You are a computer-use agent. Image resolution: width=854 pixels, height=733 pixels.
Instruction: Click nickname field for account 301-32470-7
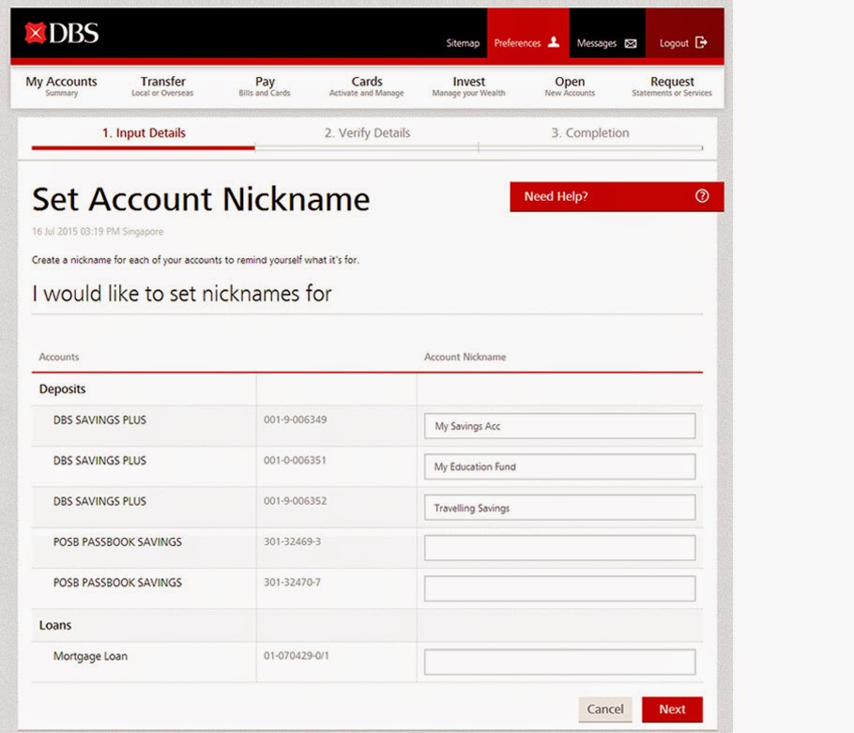click(559, 588)
